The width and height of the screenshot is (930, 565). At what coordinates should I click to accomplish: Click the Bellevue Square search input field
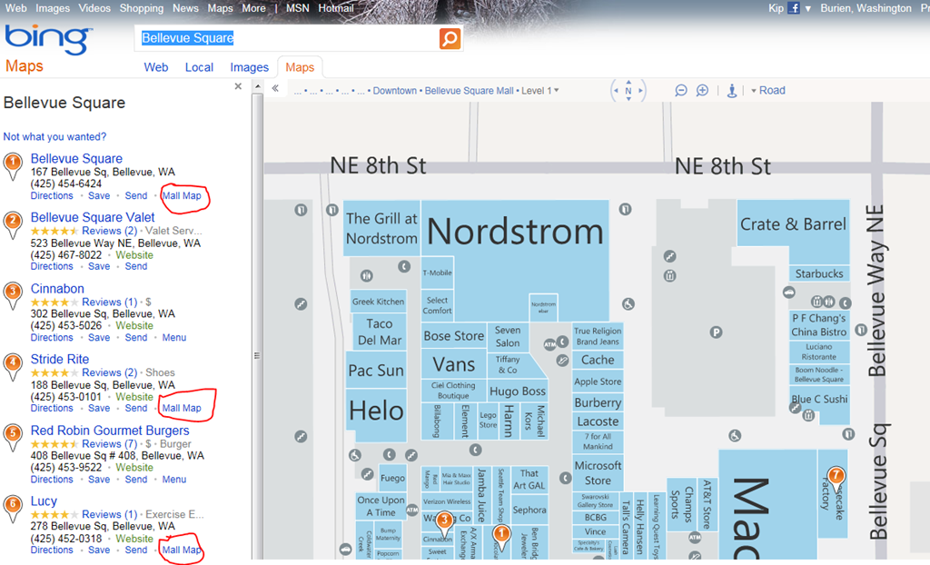[288, 38]
